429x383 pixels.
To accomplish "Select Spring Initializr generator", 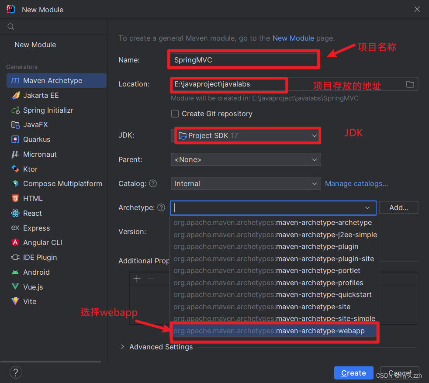I will [56, 110].
